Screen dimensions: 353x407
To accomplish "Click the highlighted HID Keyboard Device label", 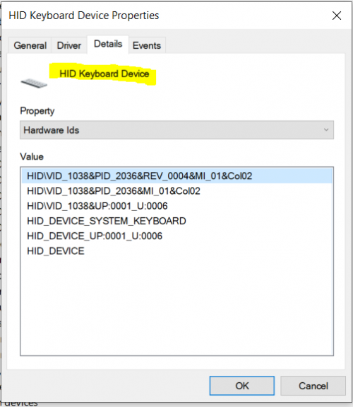I will (x=104, y=74).
